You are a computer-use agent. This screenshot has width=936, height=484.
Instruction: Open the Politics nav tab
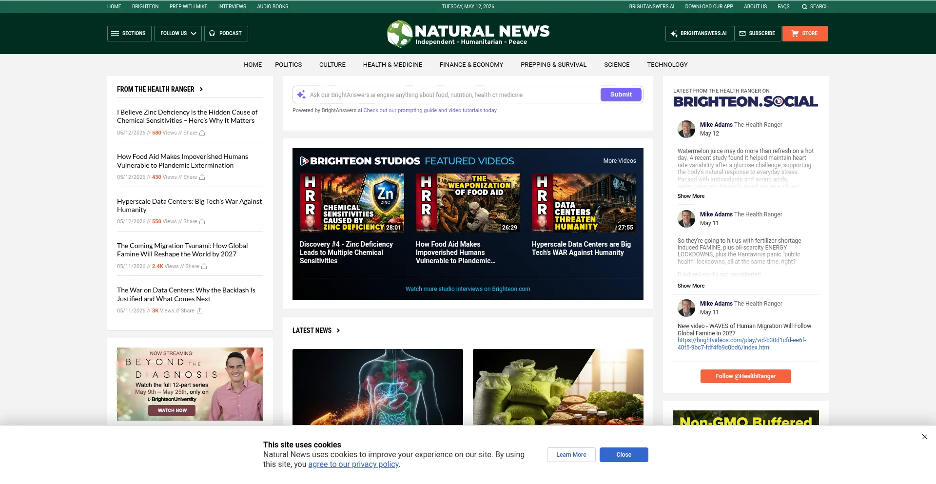[288, 65]
